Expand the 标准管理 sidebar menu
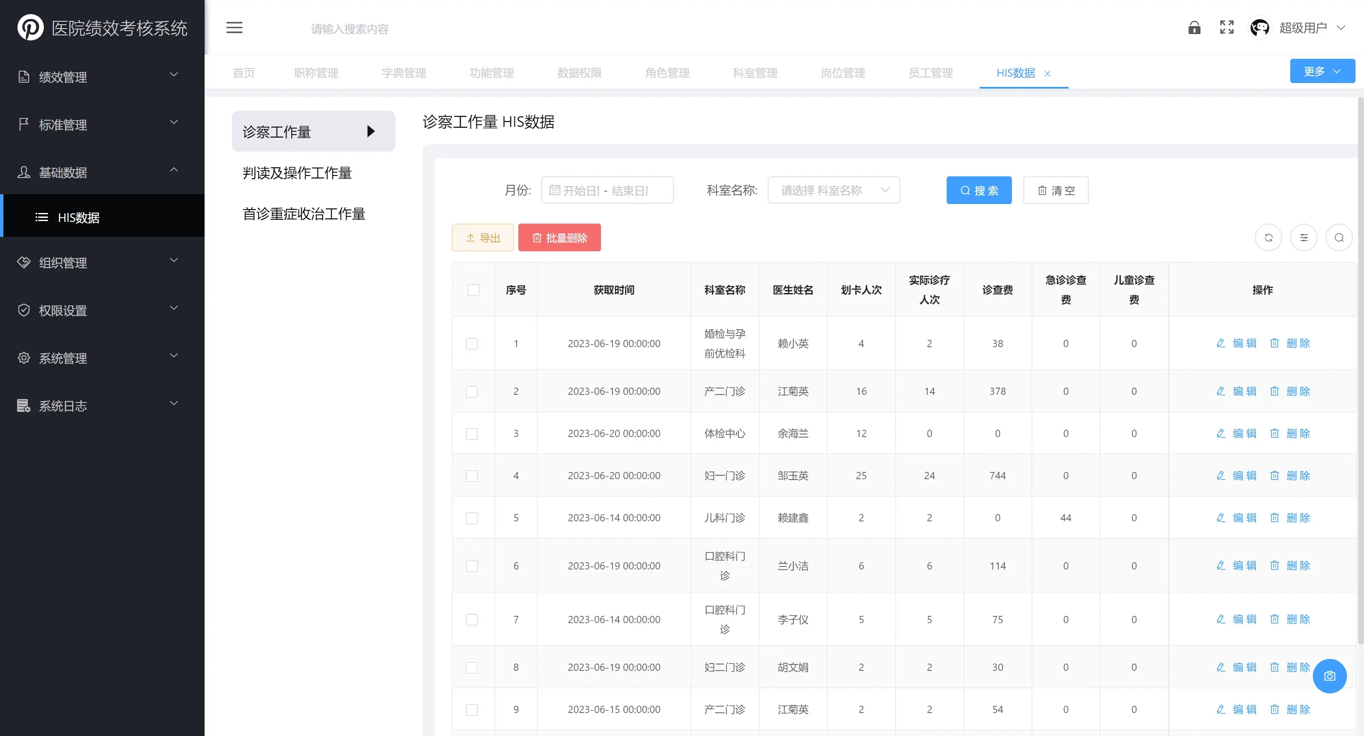 (102, 124)
